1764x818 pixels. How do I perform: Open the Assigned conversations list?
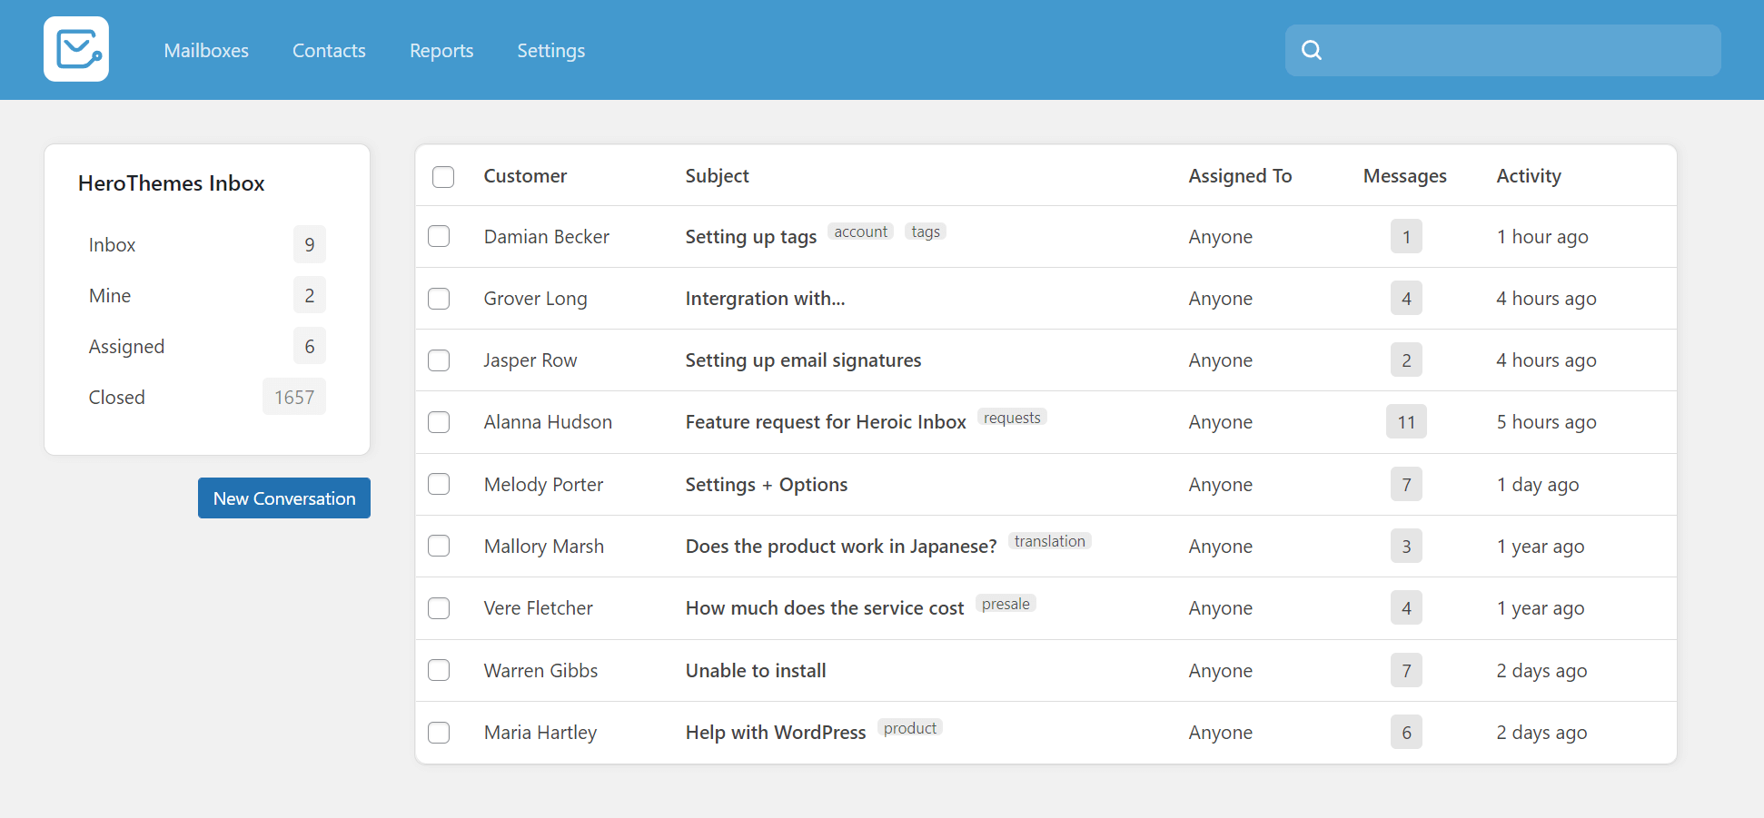(x=126, y=346)
